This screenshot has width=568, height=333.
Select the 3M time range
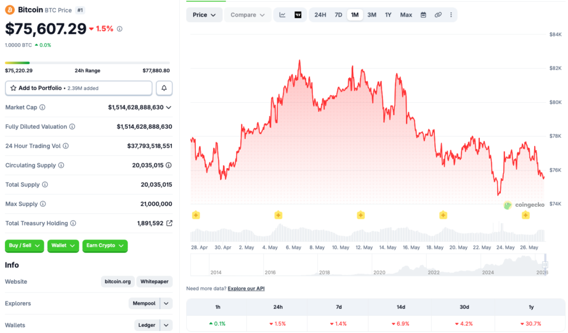(x=372, y=15)
